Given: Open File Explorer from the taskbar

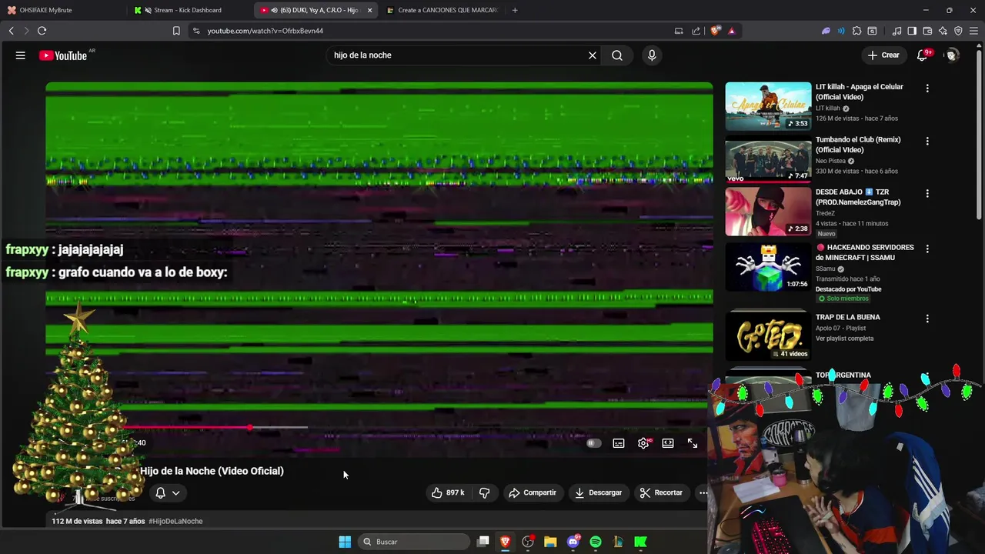Looking at the screenshot, I should tap(550, 542).
